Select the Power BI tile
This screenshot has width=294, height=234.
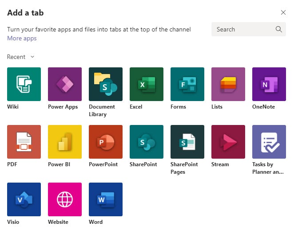[65, 142]
